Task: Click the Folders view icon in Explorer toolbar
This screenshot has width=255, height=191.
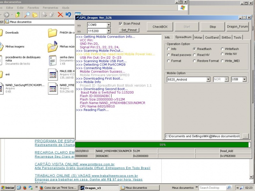Action: click(35, 15)
